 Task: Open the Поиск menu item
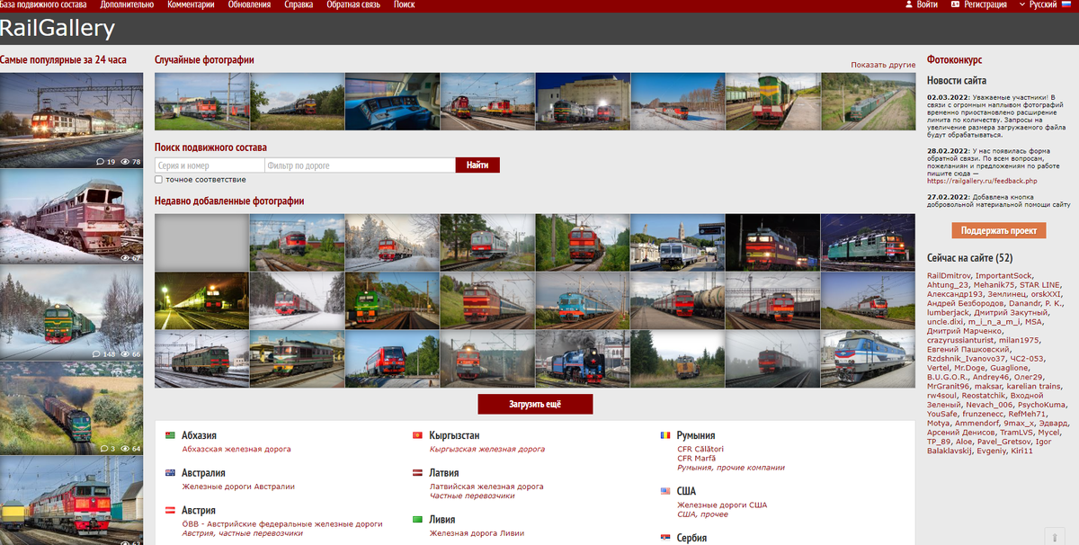pos(405,5)
